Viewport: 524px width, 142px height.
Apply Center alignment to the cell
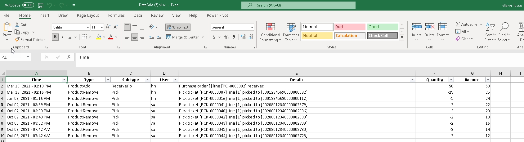(134, 37)
